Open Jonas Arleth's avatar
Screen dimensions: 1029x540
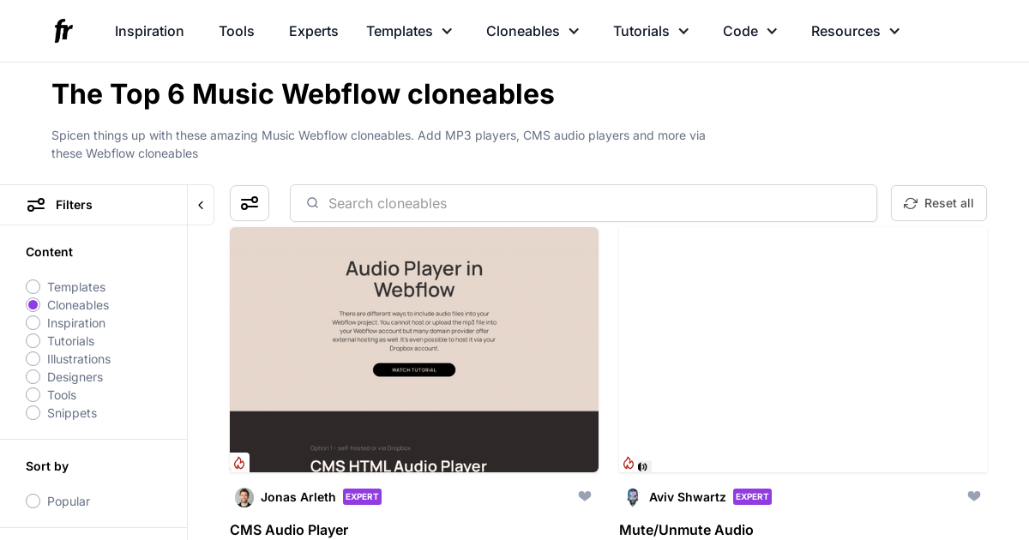point(244,497)
